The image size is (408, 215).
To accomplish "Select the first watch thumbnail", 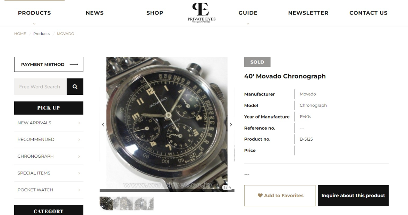I will coord(106,204).
